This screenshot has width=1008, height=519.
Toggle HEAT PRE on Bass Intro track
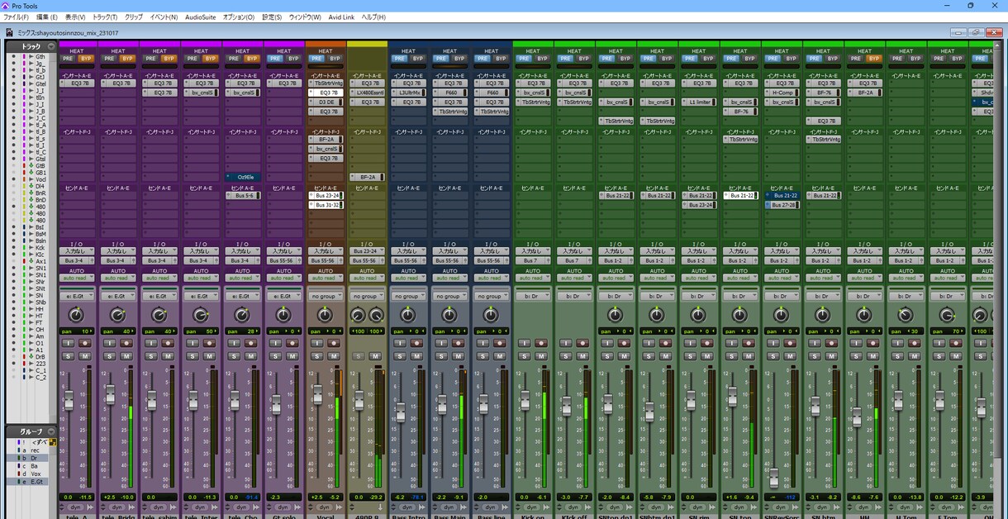pos(399,59)
